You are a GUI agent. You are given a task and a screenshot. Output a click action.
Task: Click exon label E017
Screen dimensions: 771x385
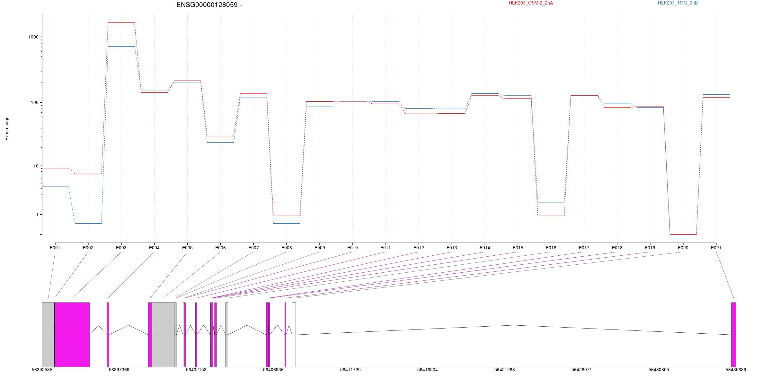pyautogui.click(x=584, y=248)
